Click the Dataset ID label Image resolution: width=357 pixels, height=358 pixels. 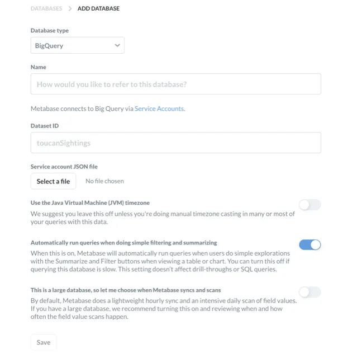tap(45, 126)
